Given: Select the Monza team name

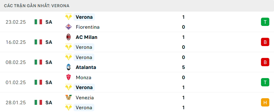Looking at the screenshot, I should click(x=83, y=78).
